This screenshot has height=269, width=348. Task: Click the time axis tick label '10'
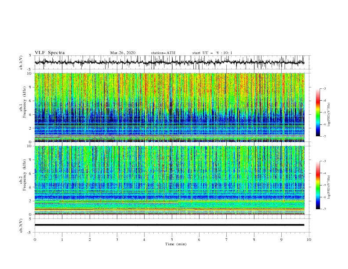(x=309, y=240)
